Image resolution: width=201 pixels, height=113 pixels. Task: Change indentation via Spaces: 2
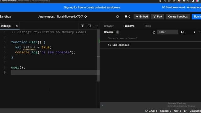166,111
